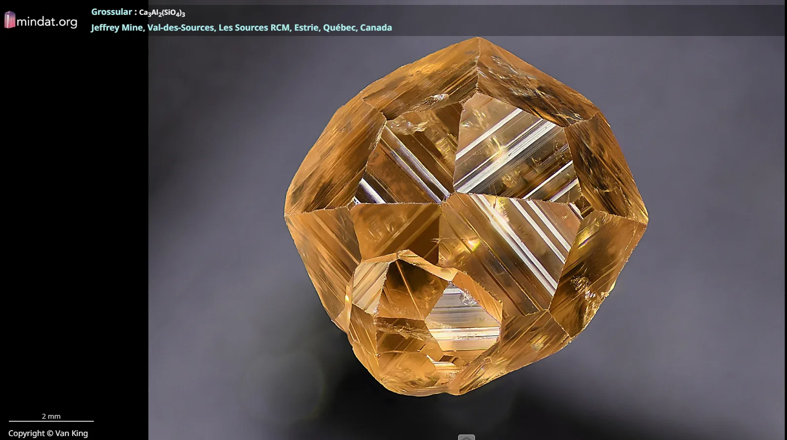Open the Jeffrey Mine locality link
Screen dimensions: 787x440
pyautogui.click(x=241, y=28)
